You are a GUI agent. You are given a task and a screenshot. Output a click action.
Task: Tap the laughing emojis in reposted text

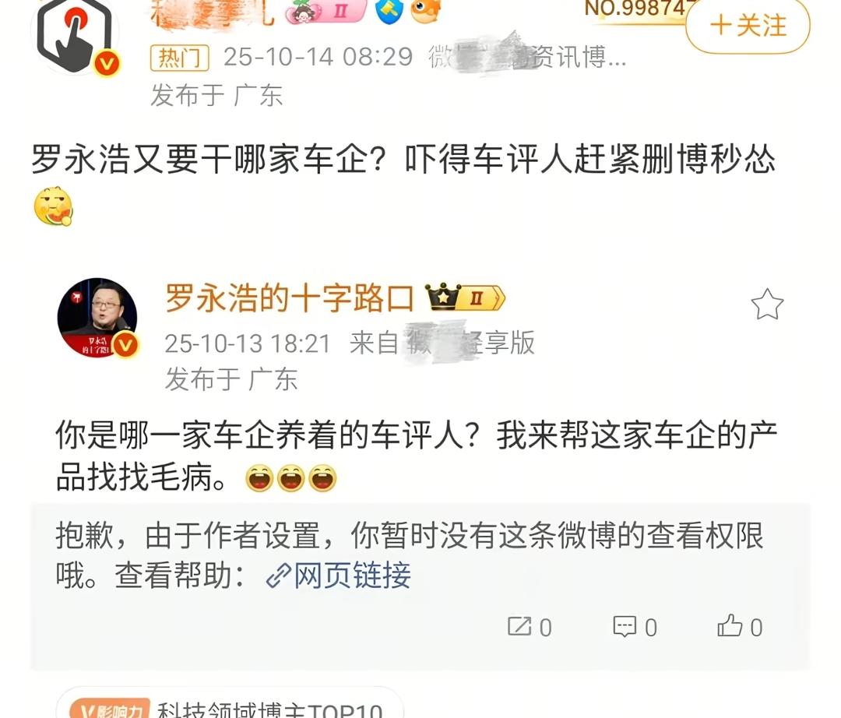click(x=290, y=478)
